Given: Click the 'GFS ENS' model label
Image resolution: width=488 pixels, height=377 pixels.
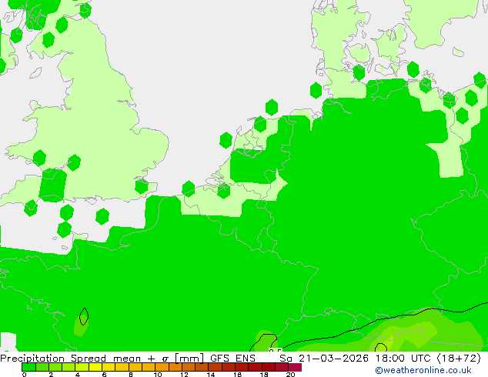Looking at the screenshot, I should coord(232,359).
